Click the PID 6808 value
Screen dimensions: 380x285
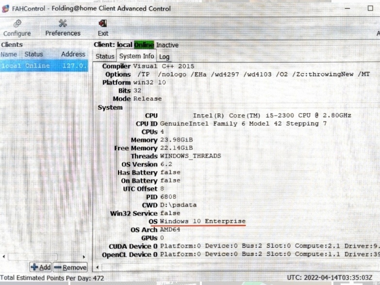pos(168,197)
